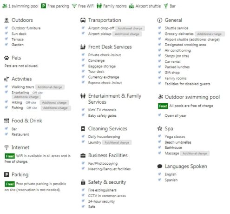Click the briefcase icon beside Business Facilities

tap(83, 155)
